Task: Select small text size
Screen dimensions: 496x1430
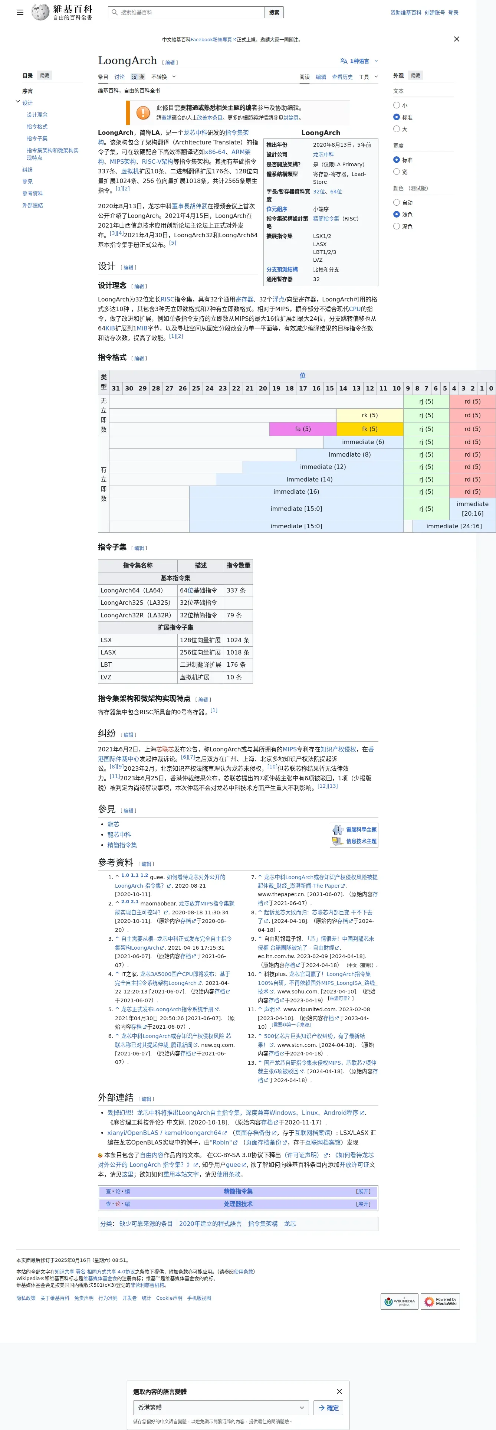Action: coord(396,105)
